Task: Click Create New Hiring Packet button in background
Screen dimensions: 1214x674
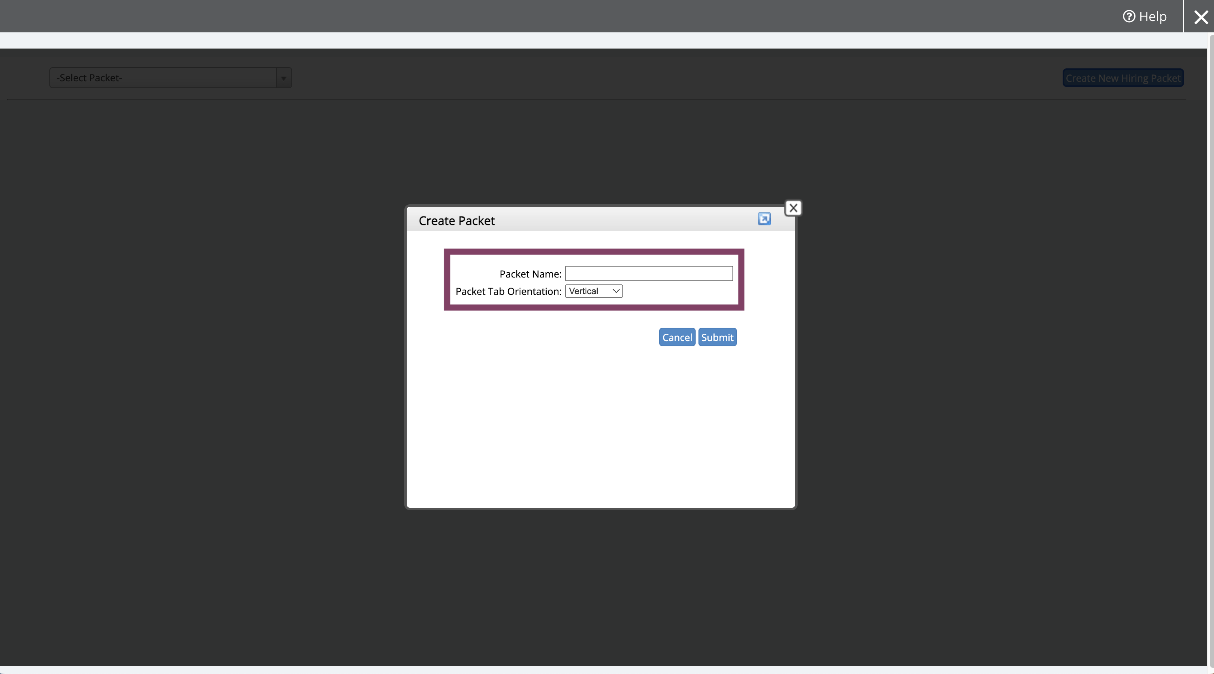Action: pos(1123,78)
